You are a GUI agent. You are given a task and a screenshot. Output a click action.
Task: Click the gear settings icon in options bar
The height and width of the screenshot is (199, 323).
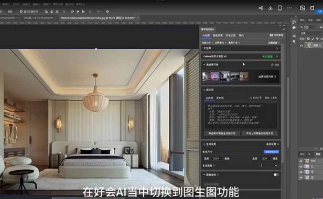[107, 12]
